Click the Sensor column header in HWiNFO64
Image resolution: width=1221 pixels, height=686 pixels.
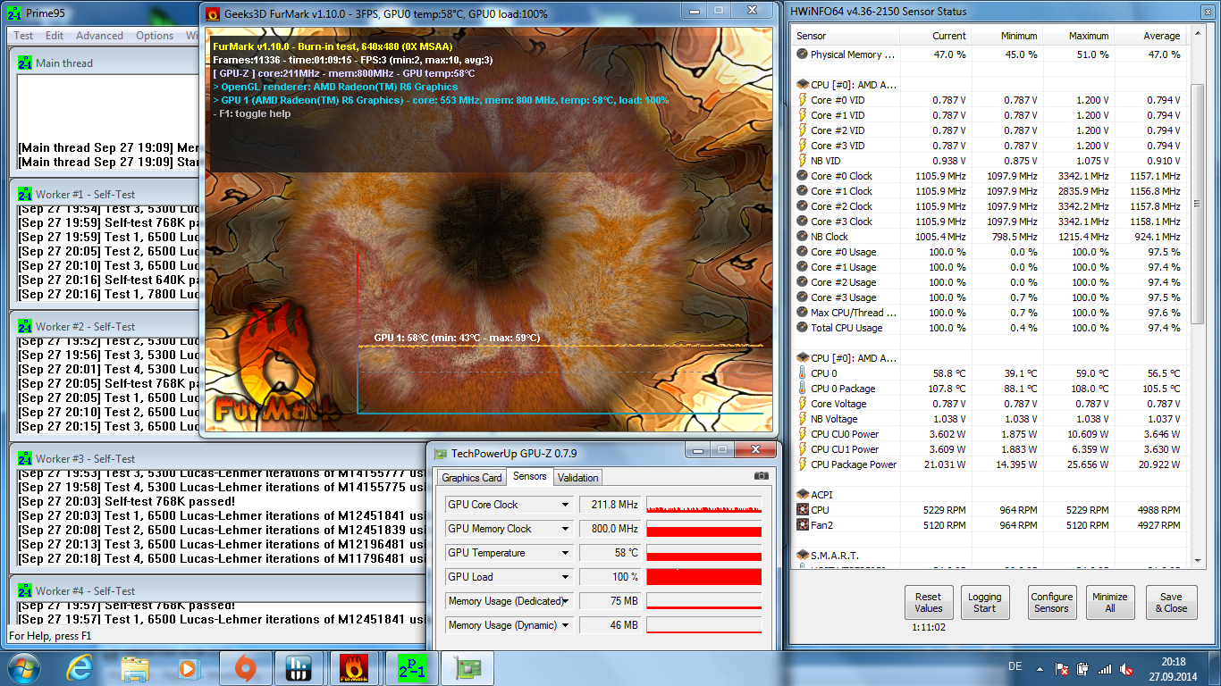click(846, 36)
